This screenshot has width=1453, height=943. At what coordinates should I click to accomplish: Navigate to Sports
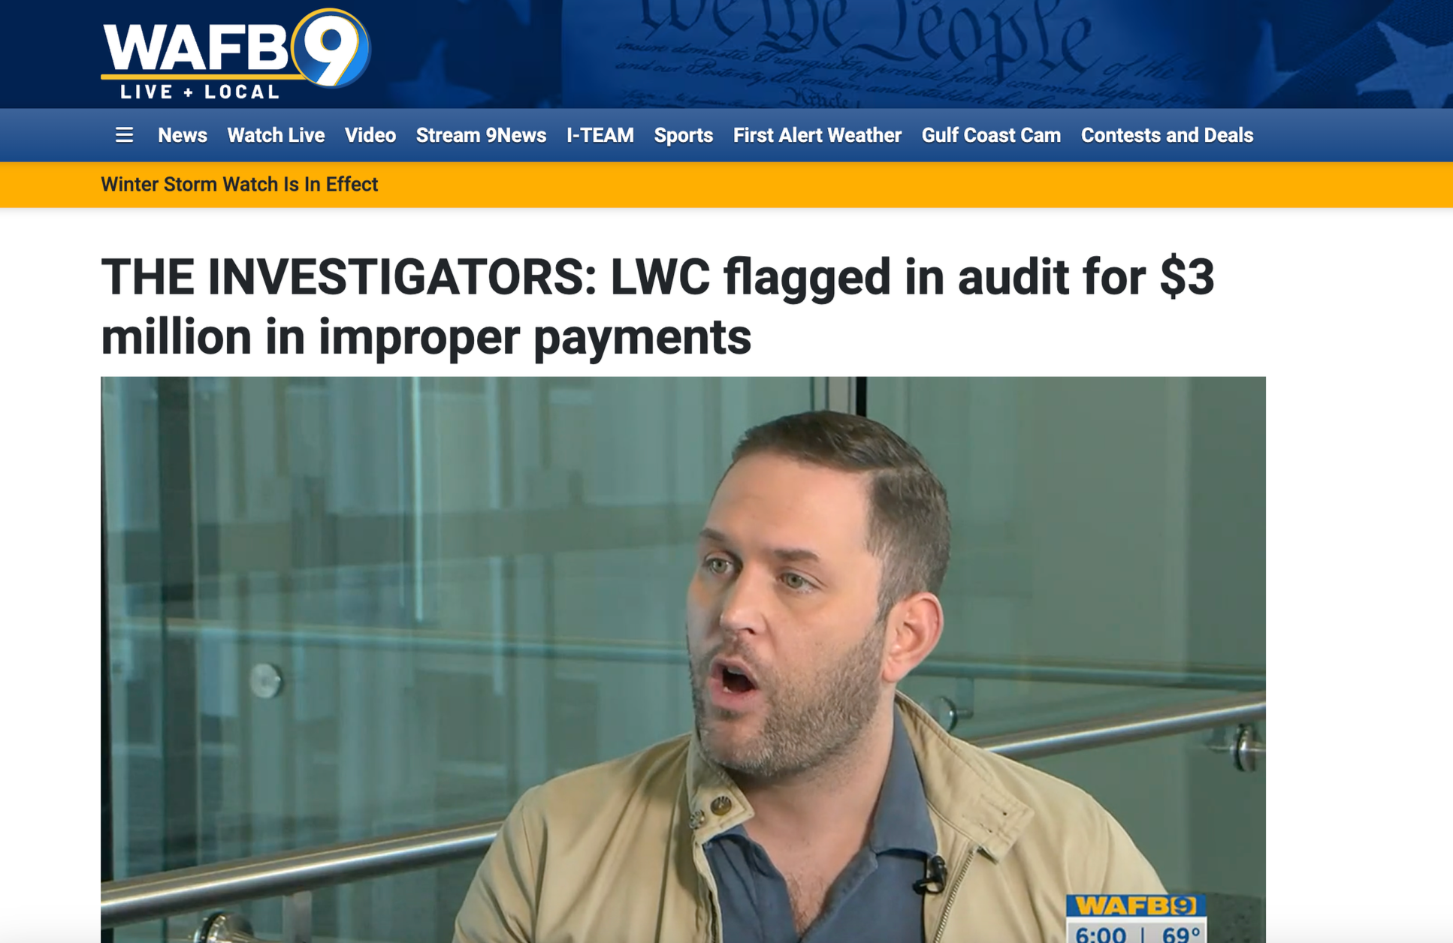pos(683,135)
